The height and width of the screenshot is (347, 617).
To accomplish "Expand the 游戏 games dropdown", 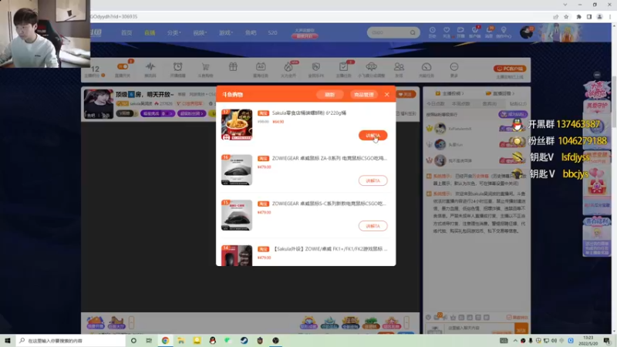I will coord(226,32).
